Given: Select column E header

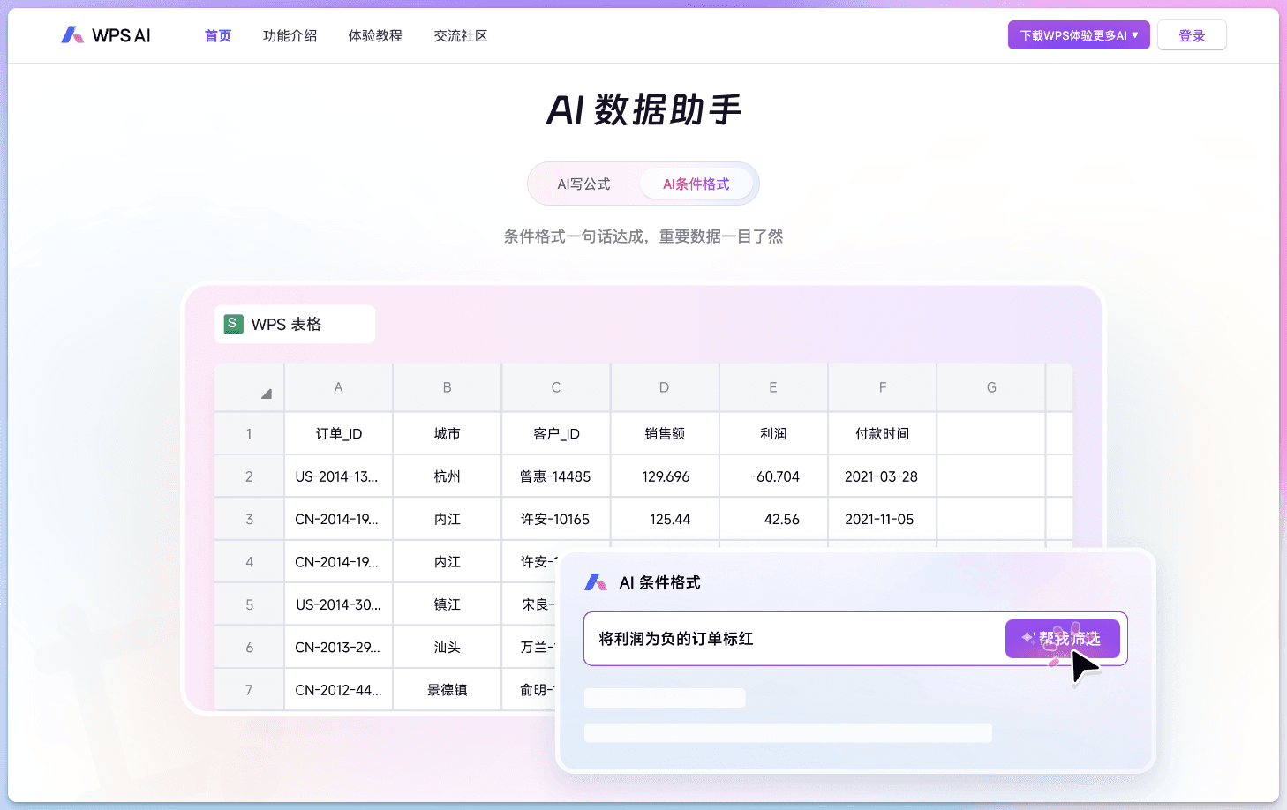Looking at the screenshot, I should [773, 387].
